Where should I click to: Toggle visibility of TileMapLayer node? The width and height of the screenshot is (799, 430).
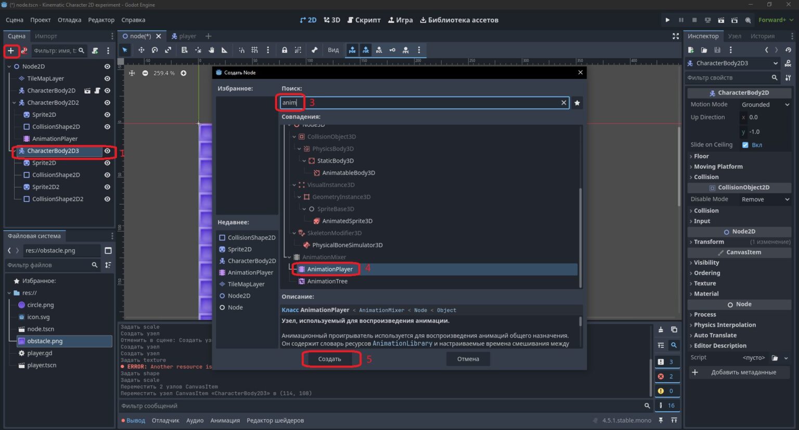pos(107,78)
